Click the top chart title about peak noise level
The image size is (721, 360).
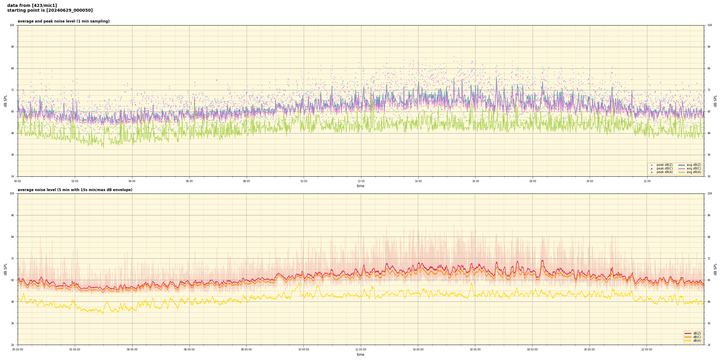tap(63, 21)
